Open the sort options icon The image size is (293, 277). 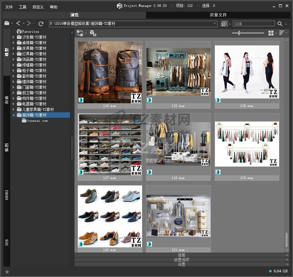point(282,33)
